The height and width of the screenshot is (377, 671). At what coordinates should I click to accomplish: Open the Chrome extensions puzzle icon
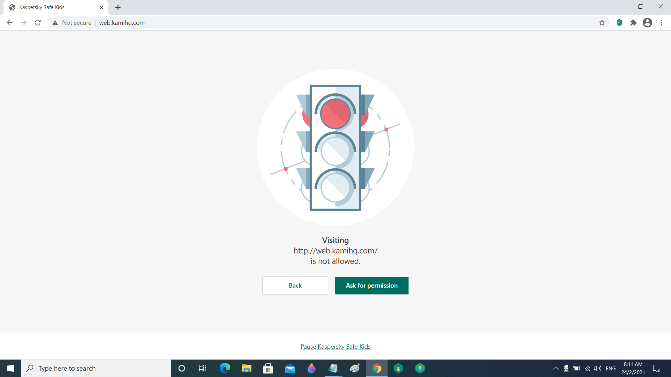(633, 23)
